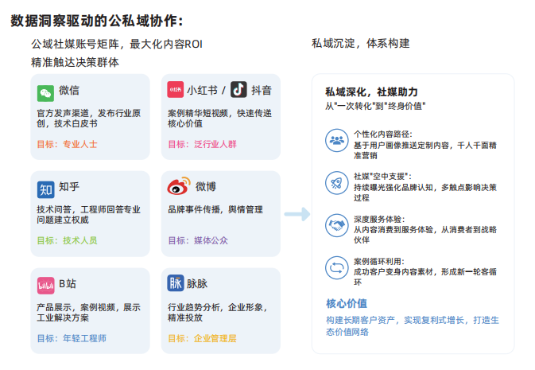Click the blue Zhihu 知 icon
The image size is (535, 370).
click(x=46, y=189)
